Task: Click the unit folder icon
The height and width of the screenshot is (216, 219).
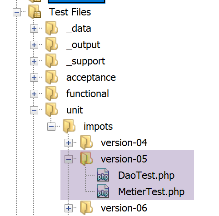Action: tap(52, 110)
